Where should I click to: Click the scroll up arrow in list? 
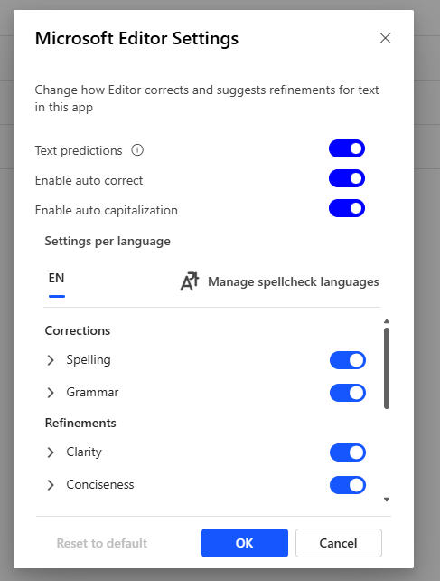[387, 321]
